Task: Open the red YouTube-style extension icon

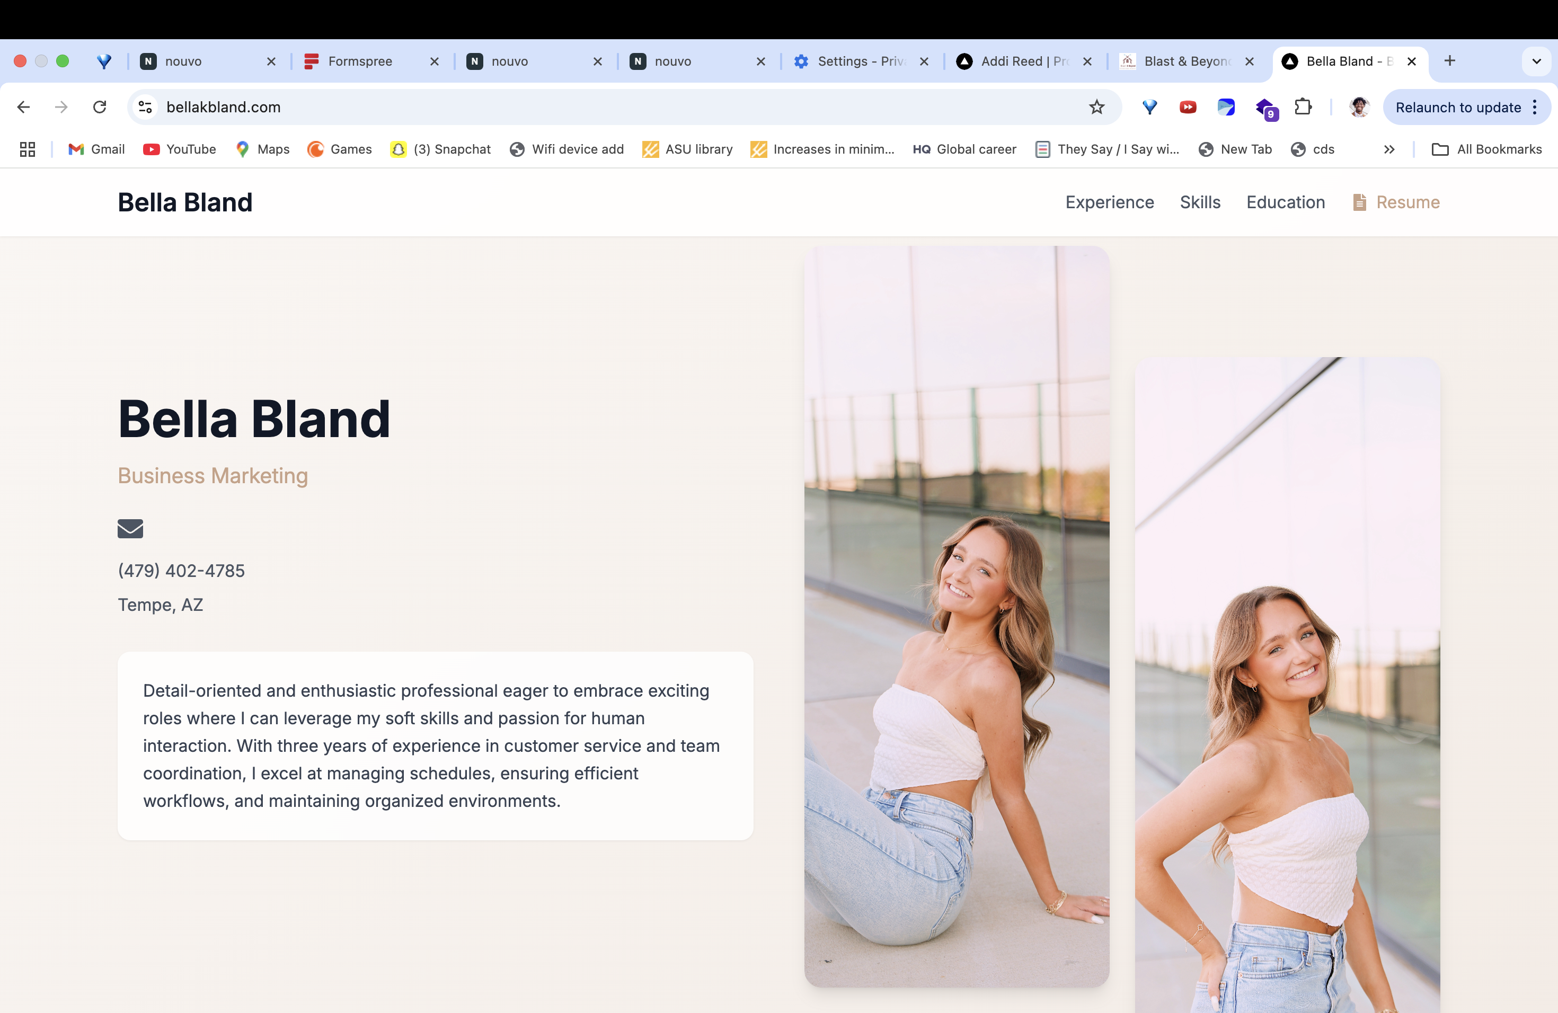Action: 1188,106
